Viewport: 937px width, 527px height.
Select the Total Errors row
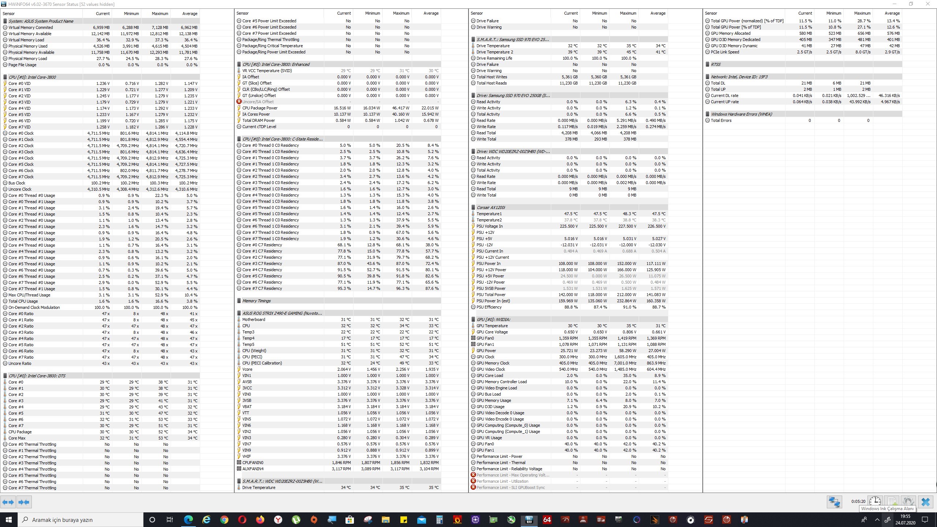803,120
